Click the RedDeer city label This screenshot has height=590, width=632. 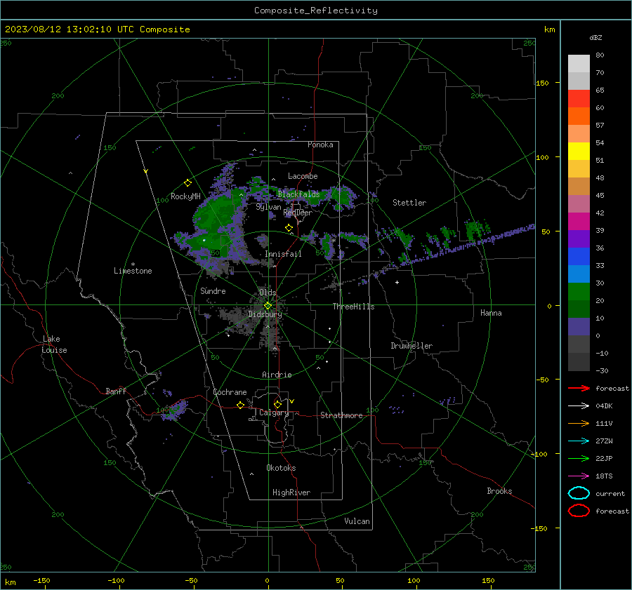pyautogui.click(x=298, y=213)
